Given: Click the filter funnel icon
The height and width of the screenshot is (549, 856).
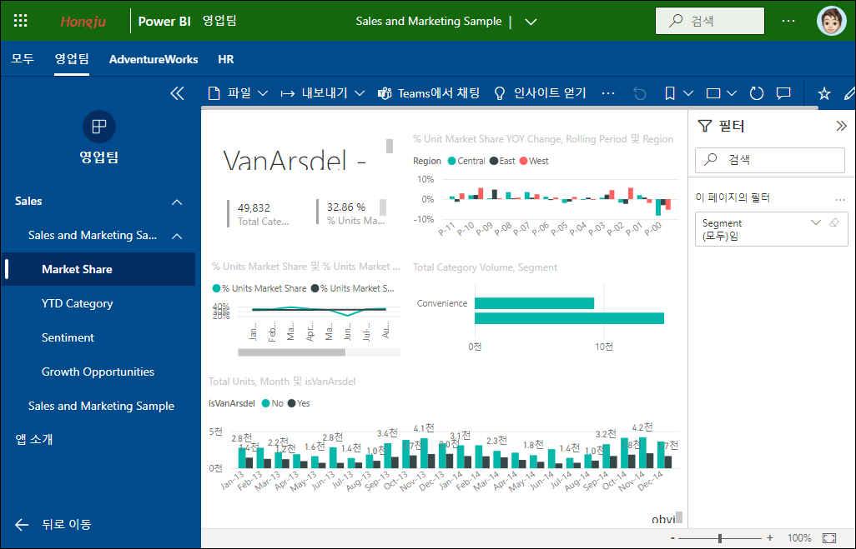Looking at the screenshot, I should [x=705, y=126].
